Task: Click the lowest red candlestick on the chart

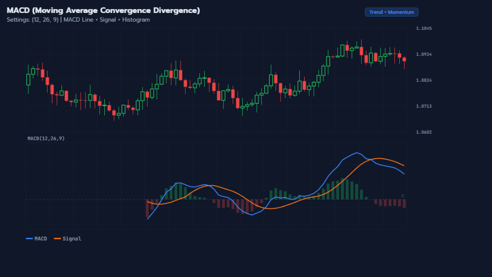Action: pos(113,112)
